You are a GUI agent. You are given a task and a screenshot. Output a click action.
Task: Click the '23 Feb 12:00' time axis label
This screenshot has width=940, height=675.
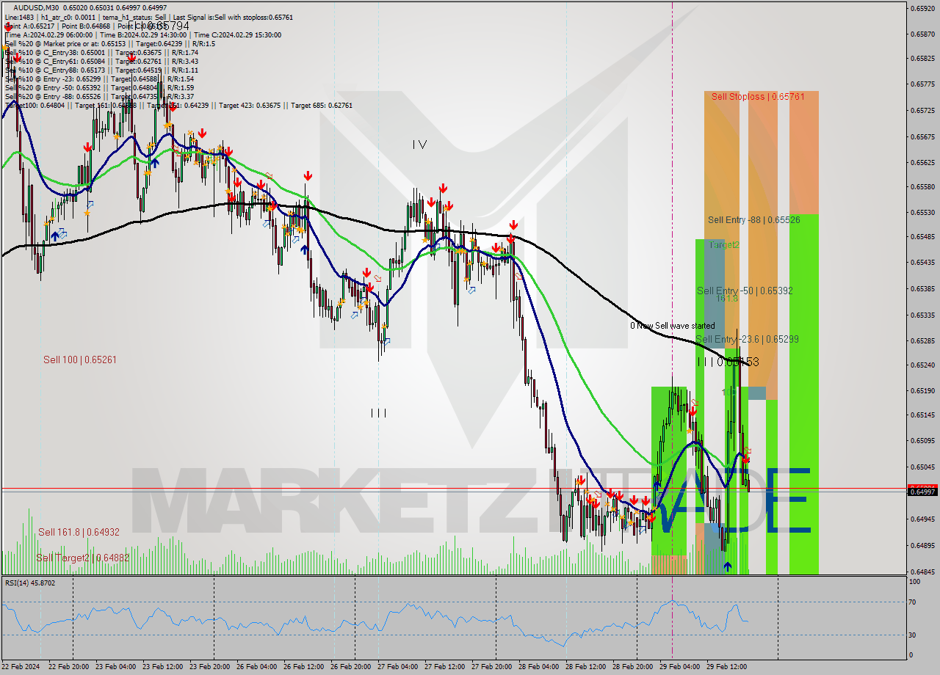pyautogui.click(x=162, y=667)
